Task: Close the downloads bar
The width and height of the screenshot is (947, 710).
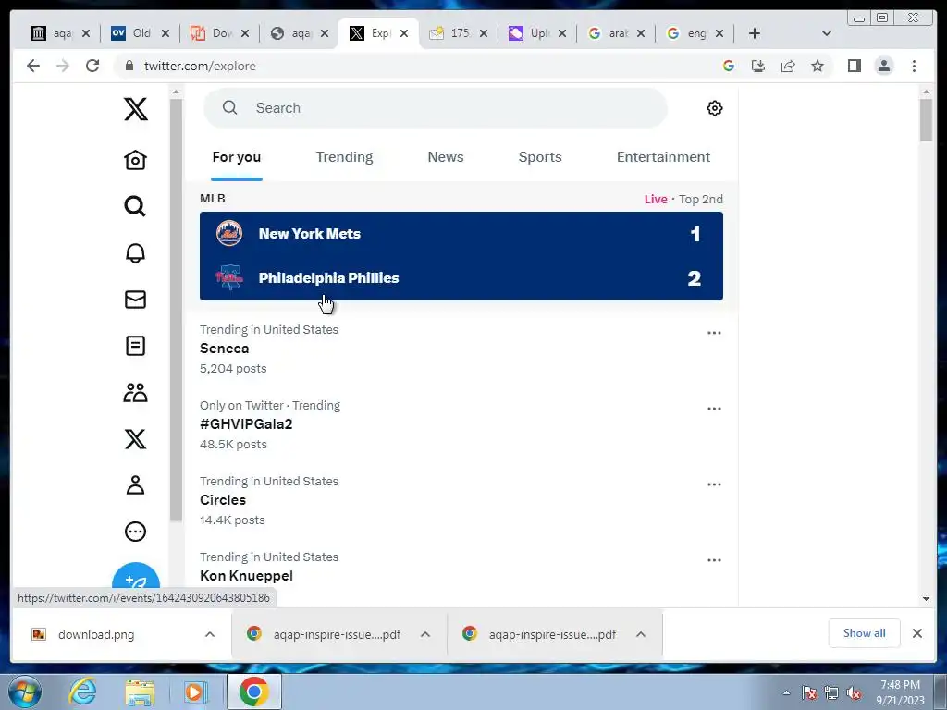Action: 917,633
